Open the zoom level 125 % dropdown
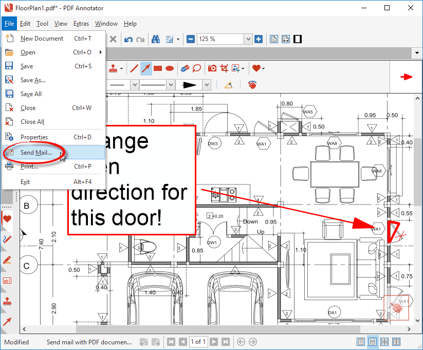The image size is (423, 350). pos(248,39)
